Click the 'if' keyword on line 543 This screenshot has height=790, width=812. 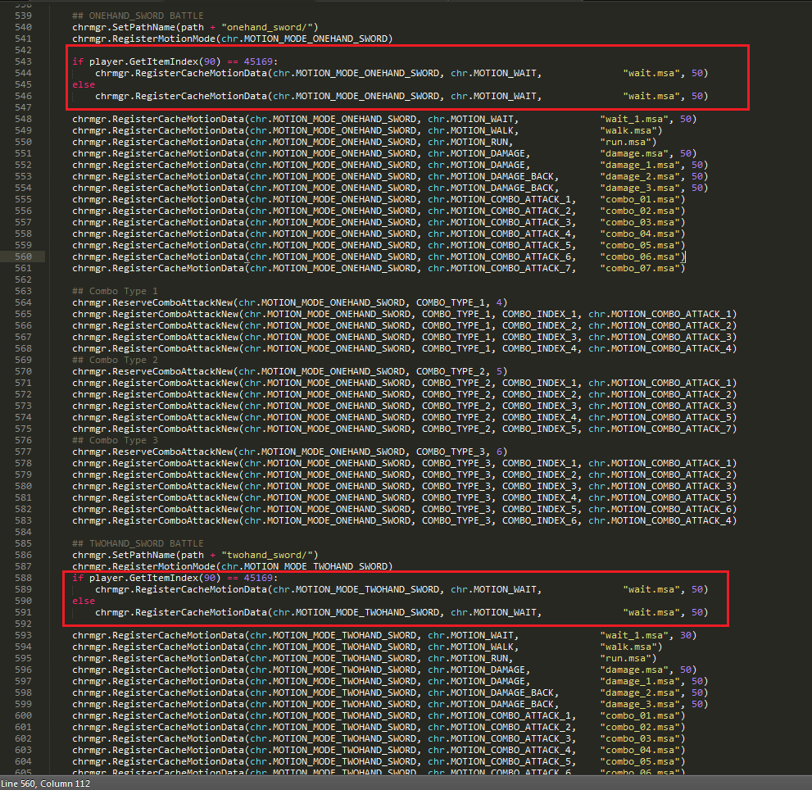[x=78, y=61]
